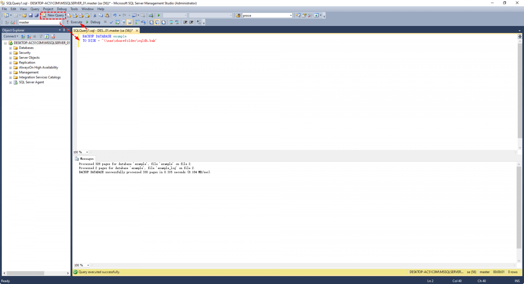The width and height of the screenshot is (524, 284).
Task: Click the Disconnect icon in Object Explorer
Action: coord(28,36)
